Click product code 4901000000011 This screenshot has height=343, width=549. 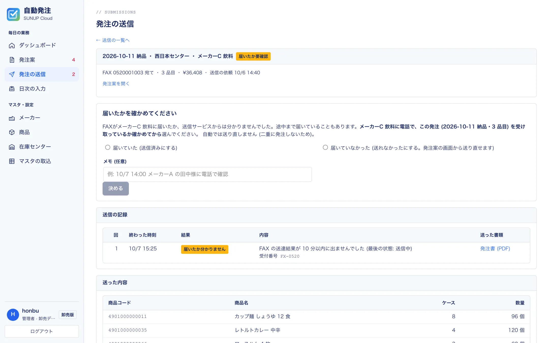(128, 317)
